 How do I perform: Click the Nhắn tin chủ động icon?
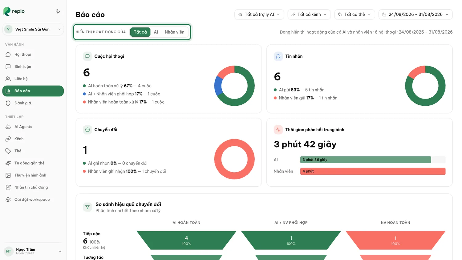8,187
